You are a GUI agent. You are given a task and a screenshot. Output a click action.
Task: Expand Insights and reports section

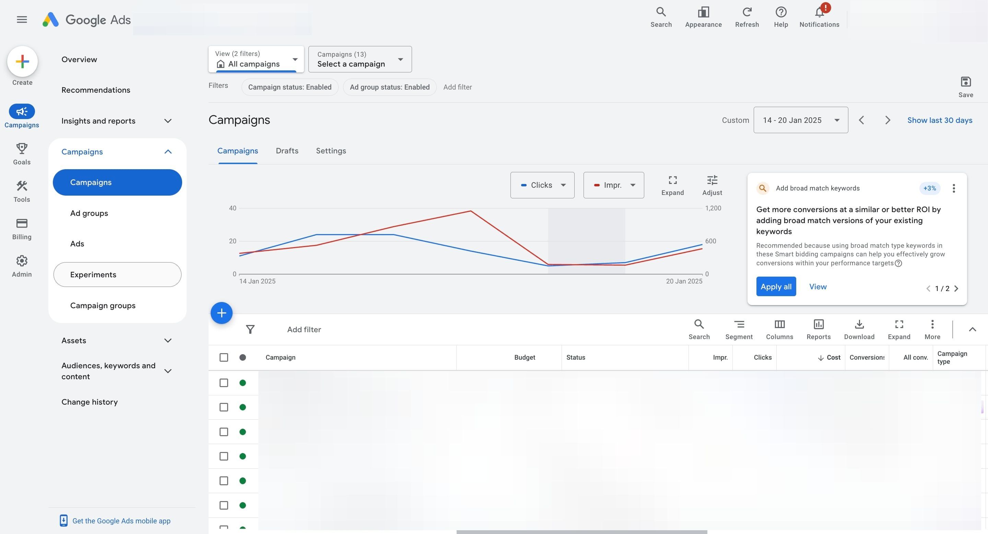pos(117,121)
